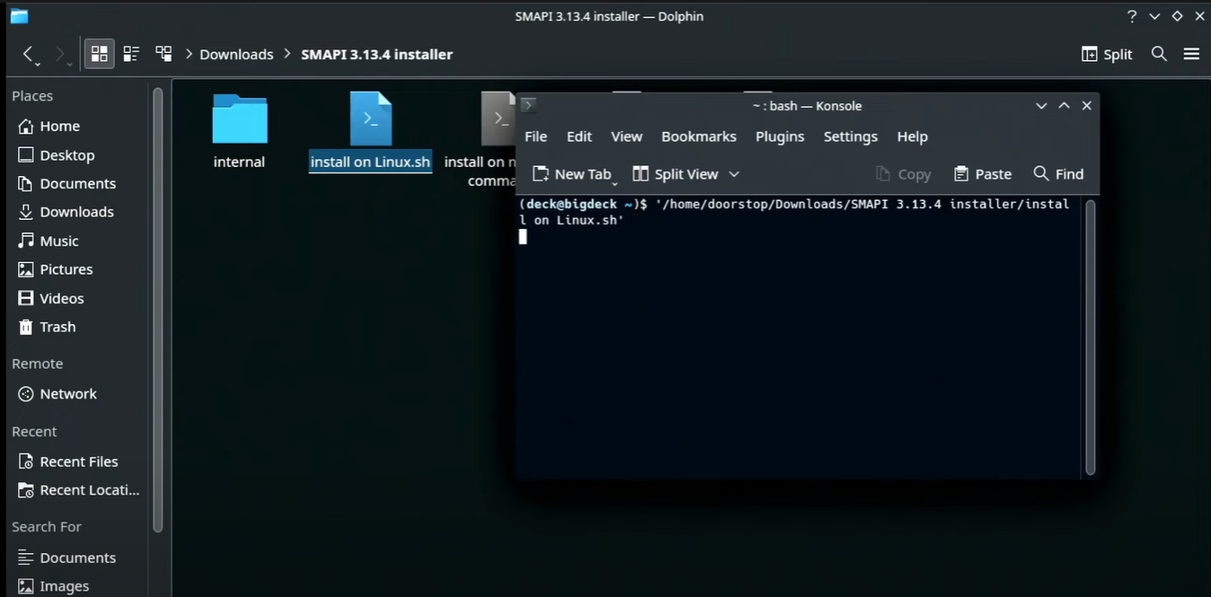
Task: Expand breadcrumb arrow after Downloads
Action: [x=287, y=54]
